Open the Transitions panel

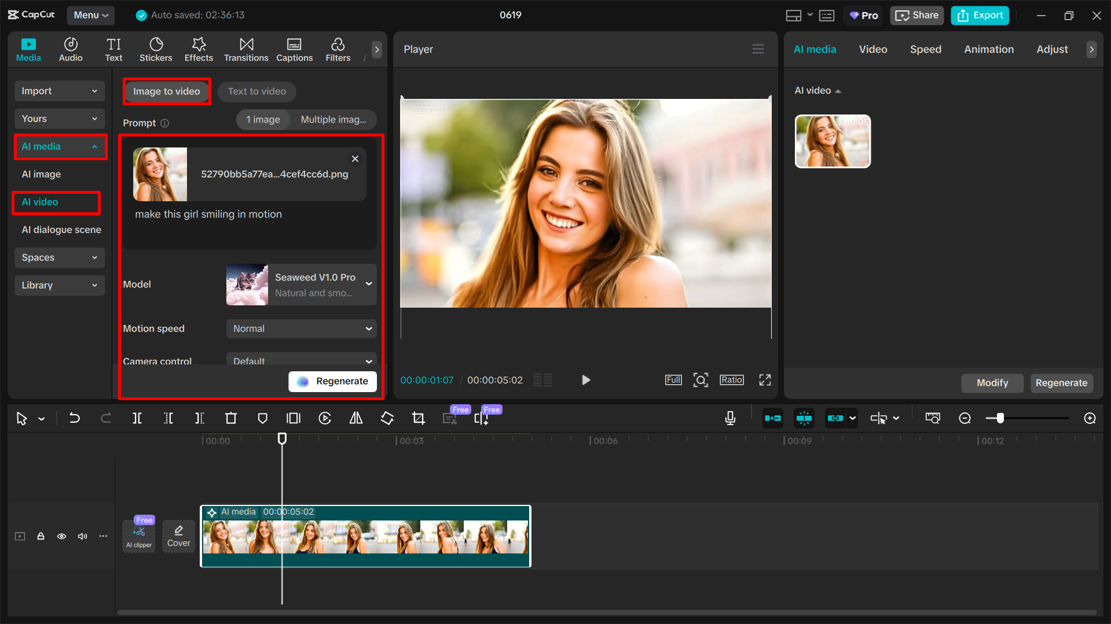pos(246,50)
